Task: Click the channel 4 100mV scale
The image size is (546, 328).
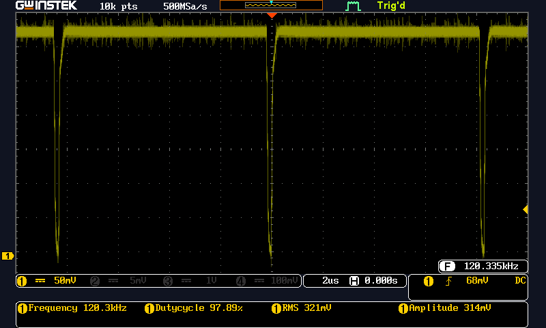Action: click(284, 281)
